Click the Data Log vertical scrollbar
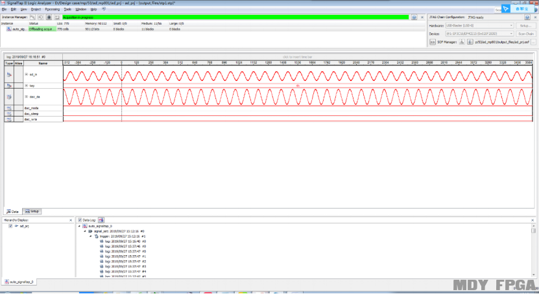 (x=534, y=250)
